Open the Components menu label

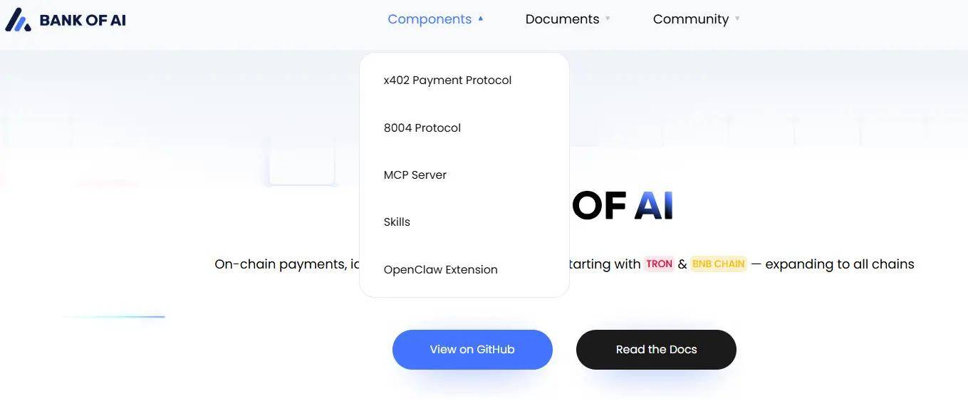[x=429, y=19]
